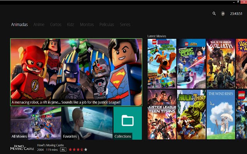Viewport: 247px width, 154px height.
Task: Click the PG rating badge
Action: [x=63, y=150]
